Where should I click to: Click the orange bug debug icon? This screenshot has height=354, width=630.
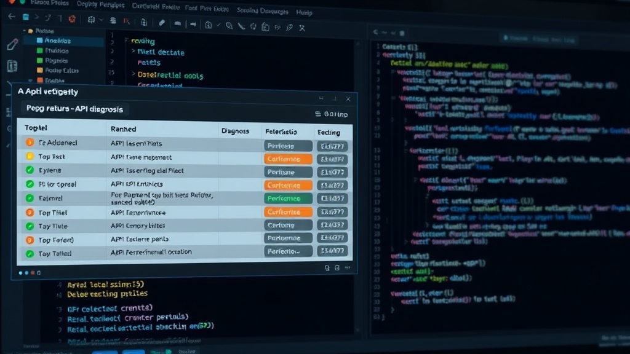pos(72,19)
